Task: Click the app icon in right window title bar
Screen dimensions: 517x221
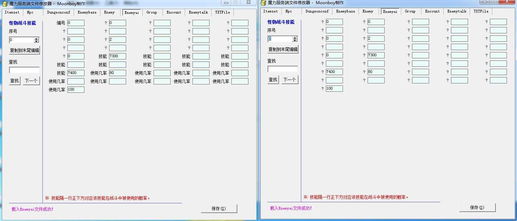Action: [x=263, y=3]
